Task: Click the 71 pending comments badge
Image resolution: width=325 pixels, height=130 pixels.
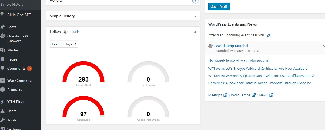Action: tap(29, 68)
